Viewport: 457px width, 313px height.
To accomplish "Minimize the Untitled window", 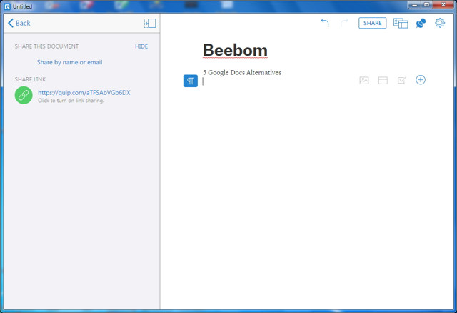I will [x=414, y=5].
